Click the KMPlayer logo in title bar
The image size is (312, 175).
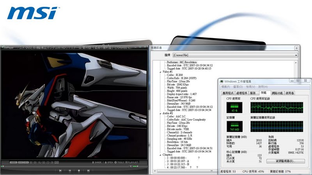coord(7,48)
